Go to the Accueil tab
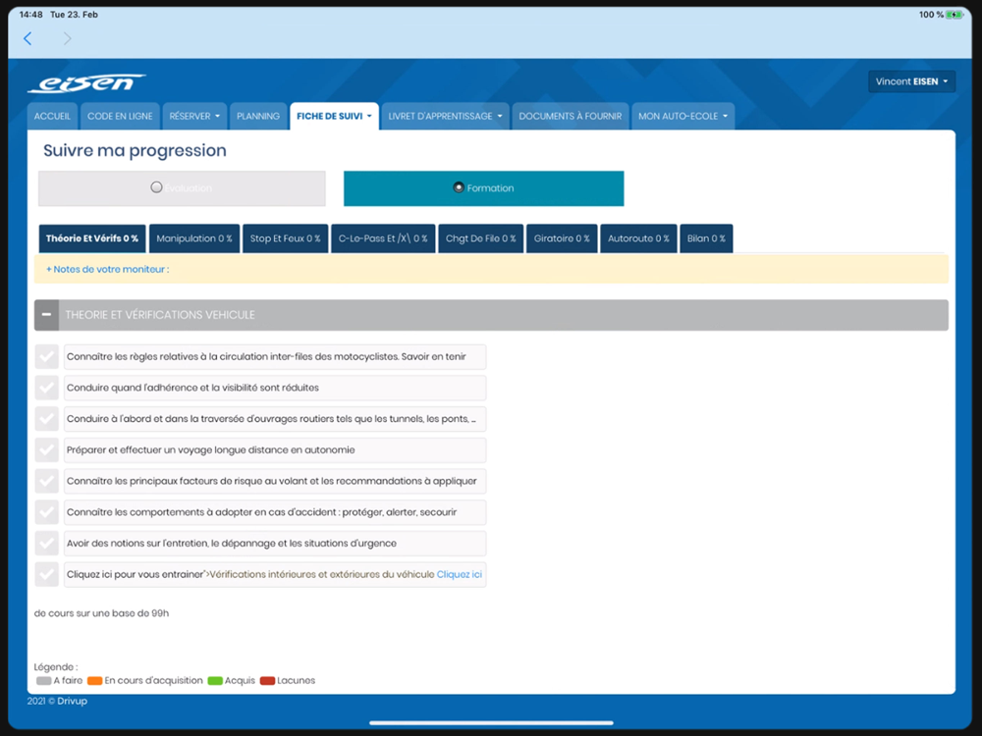The height and width of the screenshot is (736, 982). 52,117
